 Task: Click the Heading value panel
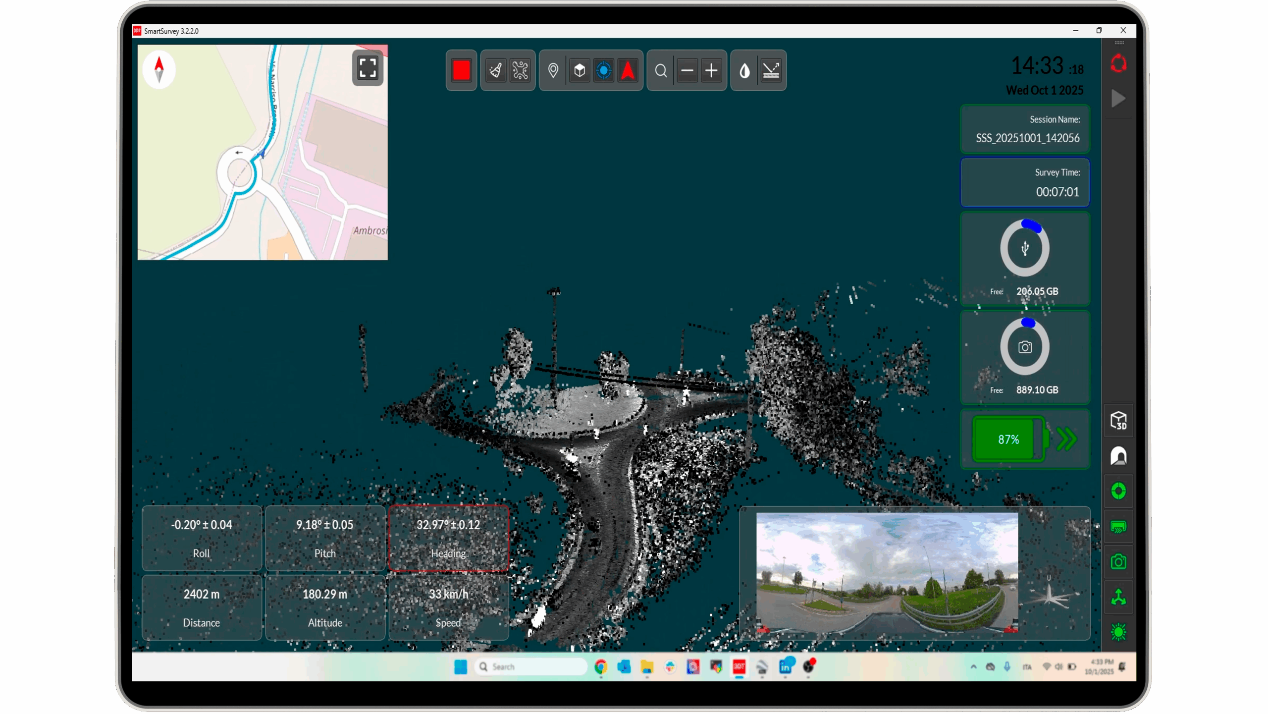(448, 538)
